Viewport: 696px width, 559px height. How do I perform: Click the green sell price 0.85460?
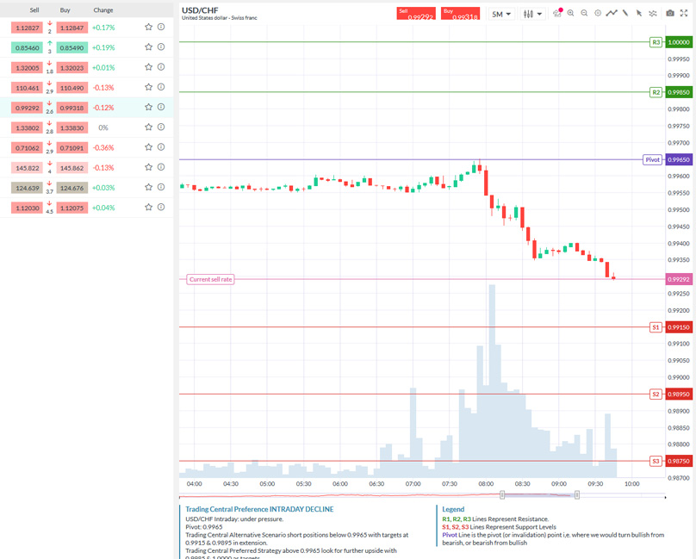click(x=27, y=48)
